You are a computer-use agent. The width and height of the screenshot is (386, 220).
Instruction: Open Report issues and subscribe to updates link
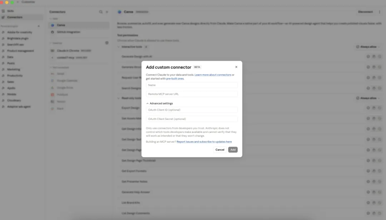[204, 142]
